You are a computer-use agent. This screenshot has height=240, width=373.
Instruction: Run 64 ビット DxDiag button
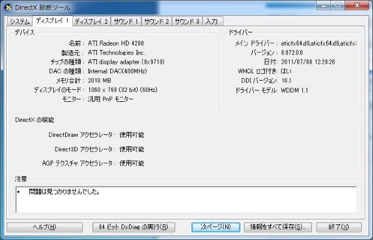point(134,227)
